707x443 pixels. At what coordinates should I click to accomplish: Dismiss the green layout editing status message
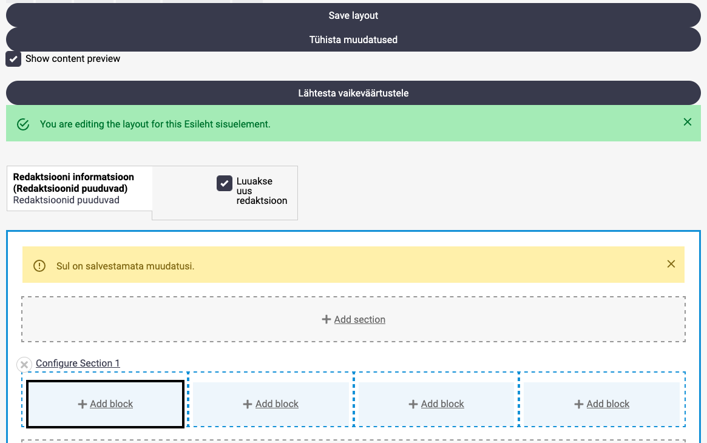pos(687,122)
